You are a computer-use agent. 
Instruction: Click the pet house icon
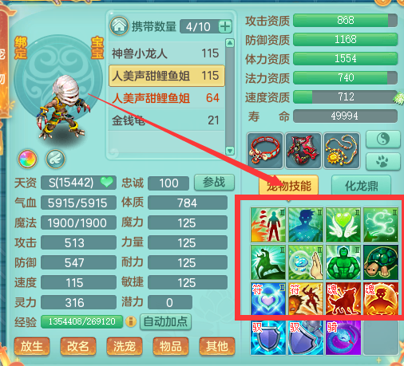pos(119,26)
